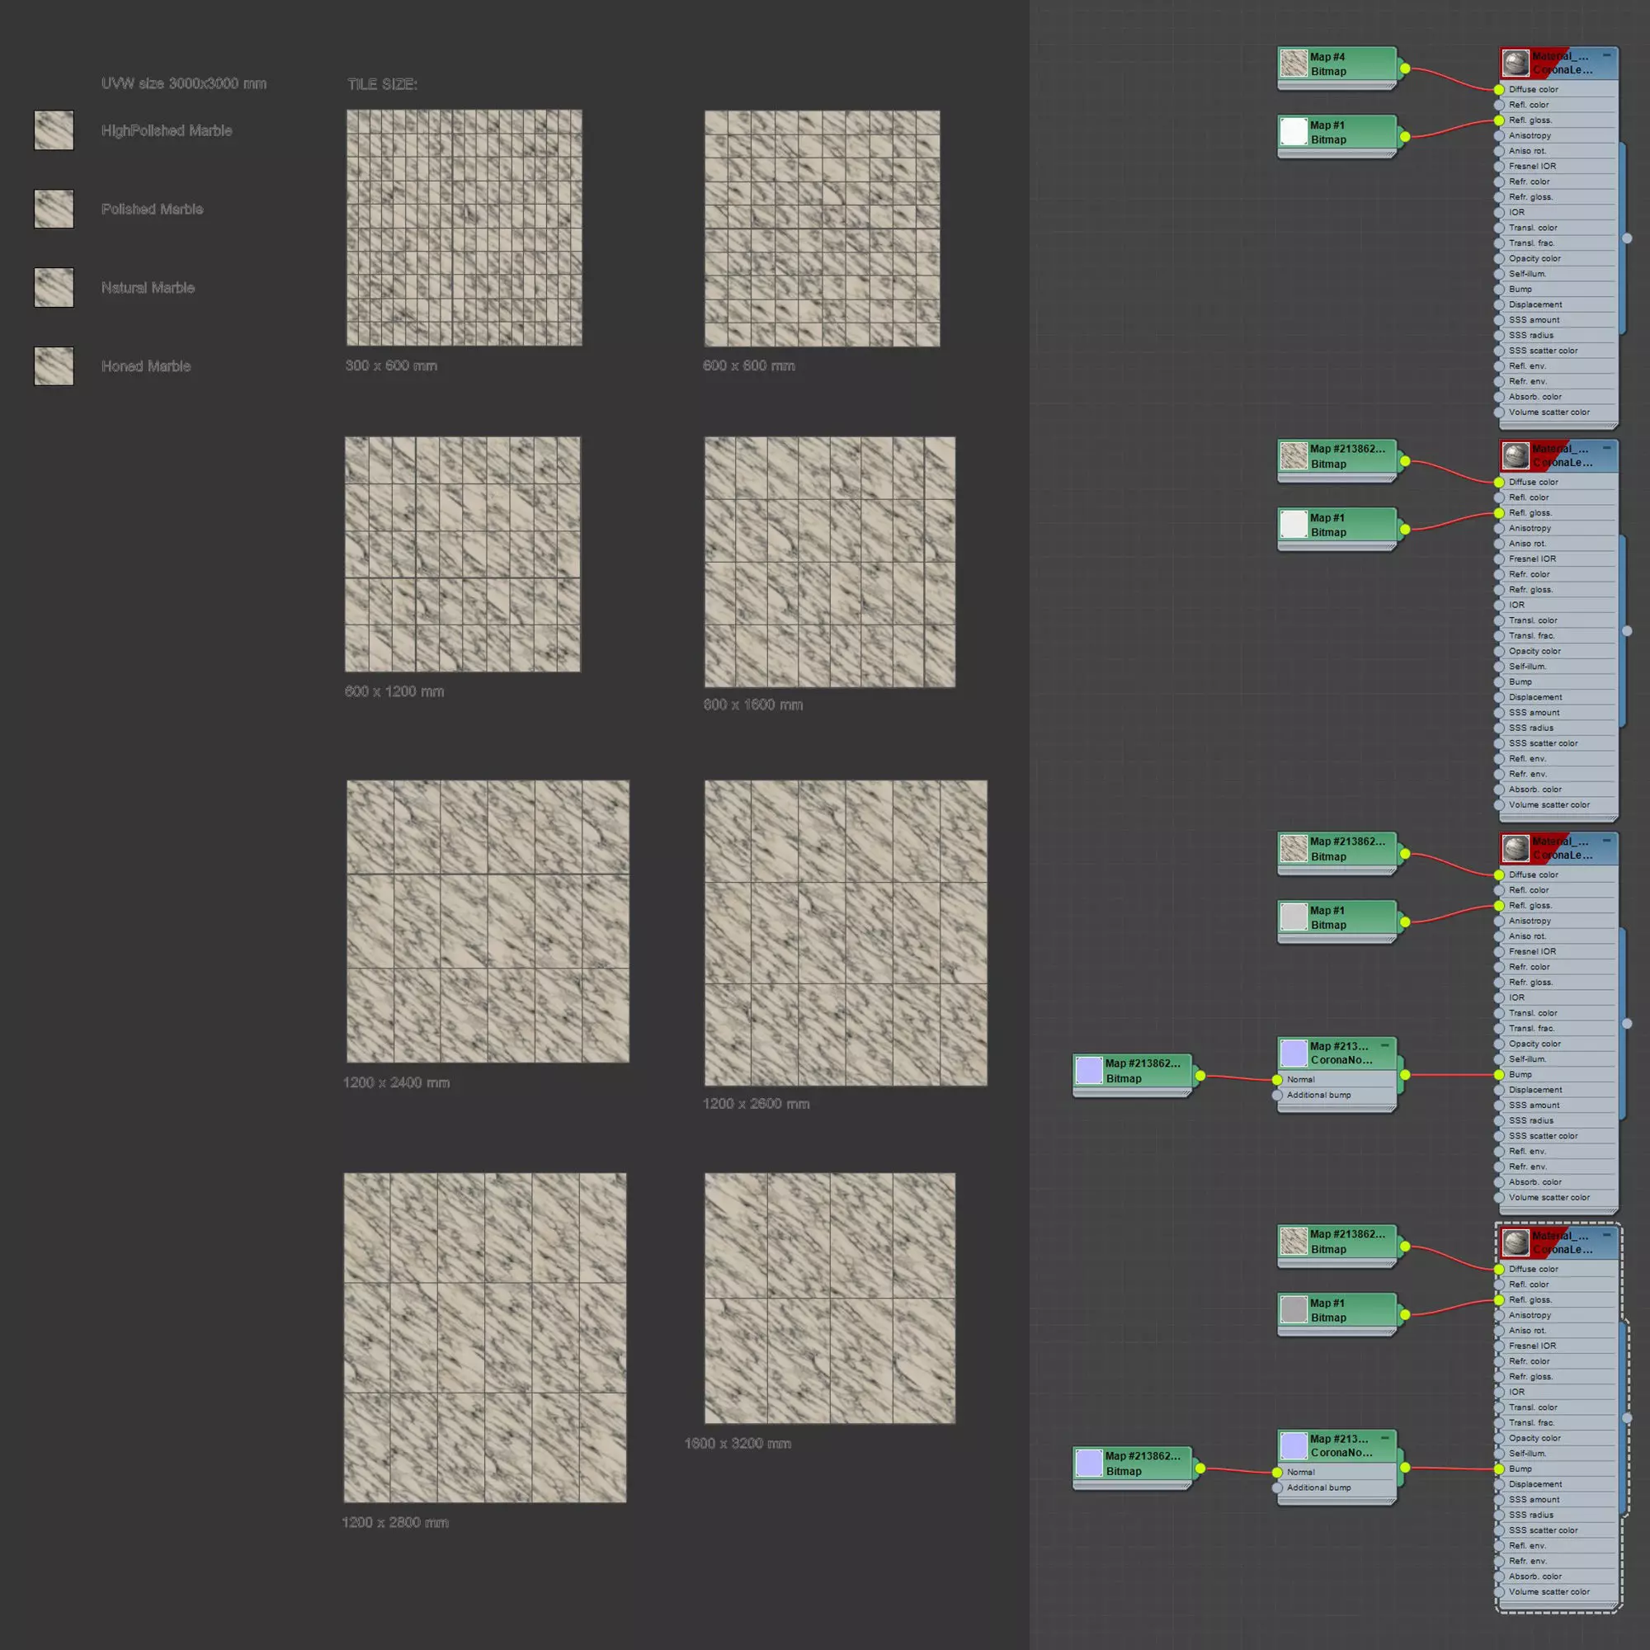Click Opacity color socket on topmost material node

(1499, 259)
